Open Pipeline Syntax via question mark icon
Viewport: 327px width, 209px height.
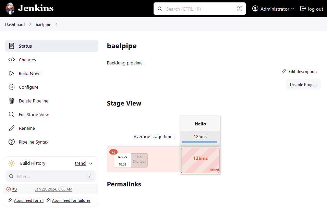(x=12, y=142)
